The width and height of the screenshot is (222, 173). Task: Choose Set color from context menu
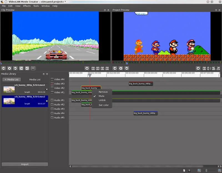pos(104,105)
